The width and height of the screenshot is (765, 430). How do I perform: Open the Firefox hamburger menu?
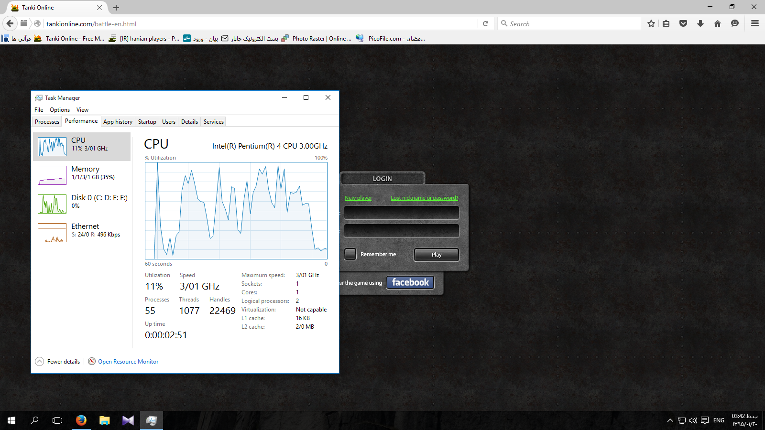[755, 23]
